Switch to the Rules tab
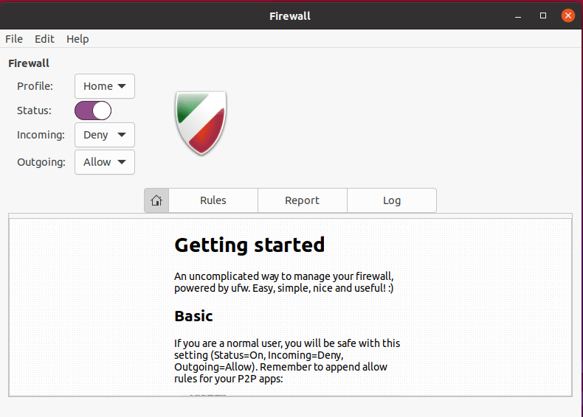 click(x=213, y=200)
